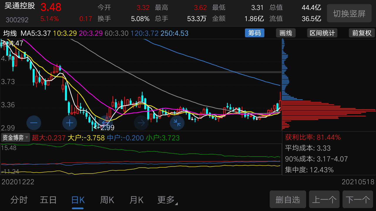Tap the 250:4.53 MA value

tap(174, 33)
